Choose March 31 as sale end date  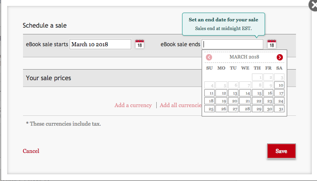click(279, 109)
